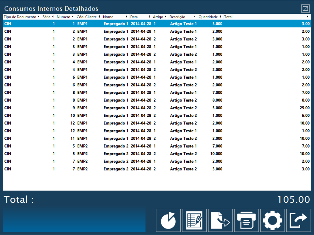Open the Tipo de Documento column filter arrow
This screenshot has width=314, height=235.
[x=39, y=17]
